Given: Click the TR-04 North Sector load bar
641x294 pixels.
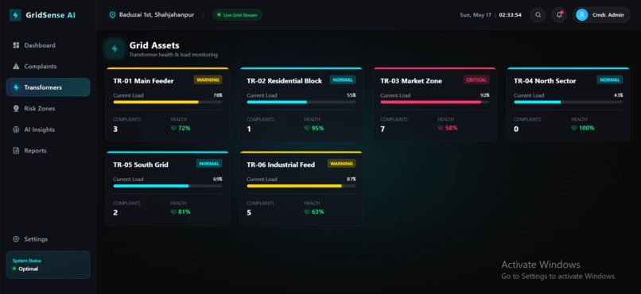Looking at the screenshot, I should pos(569,102).
